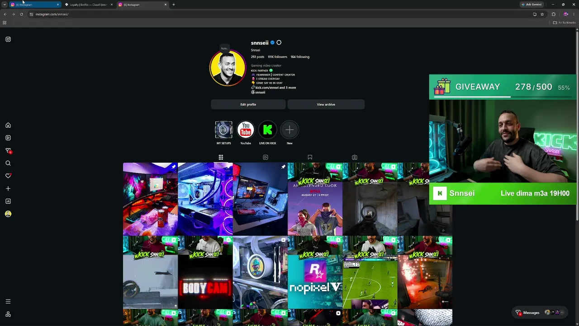The image size is (579, 326).
Task: Bookmark this page with star icon
Action: (542, 14)
